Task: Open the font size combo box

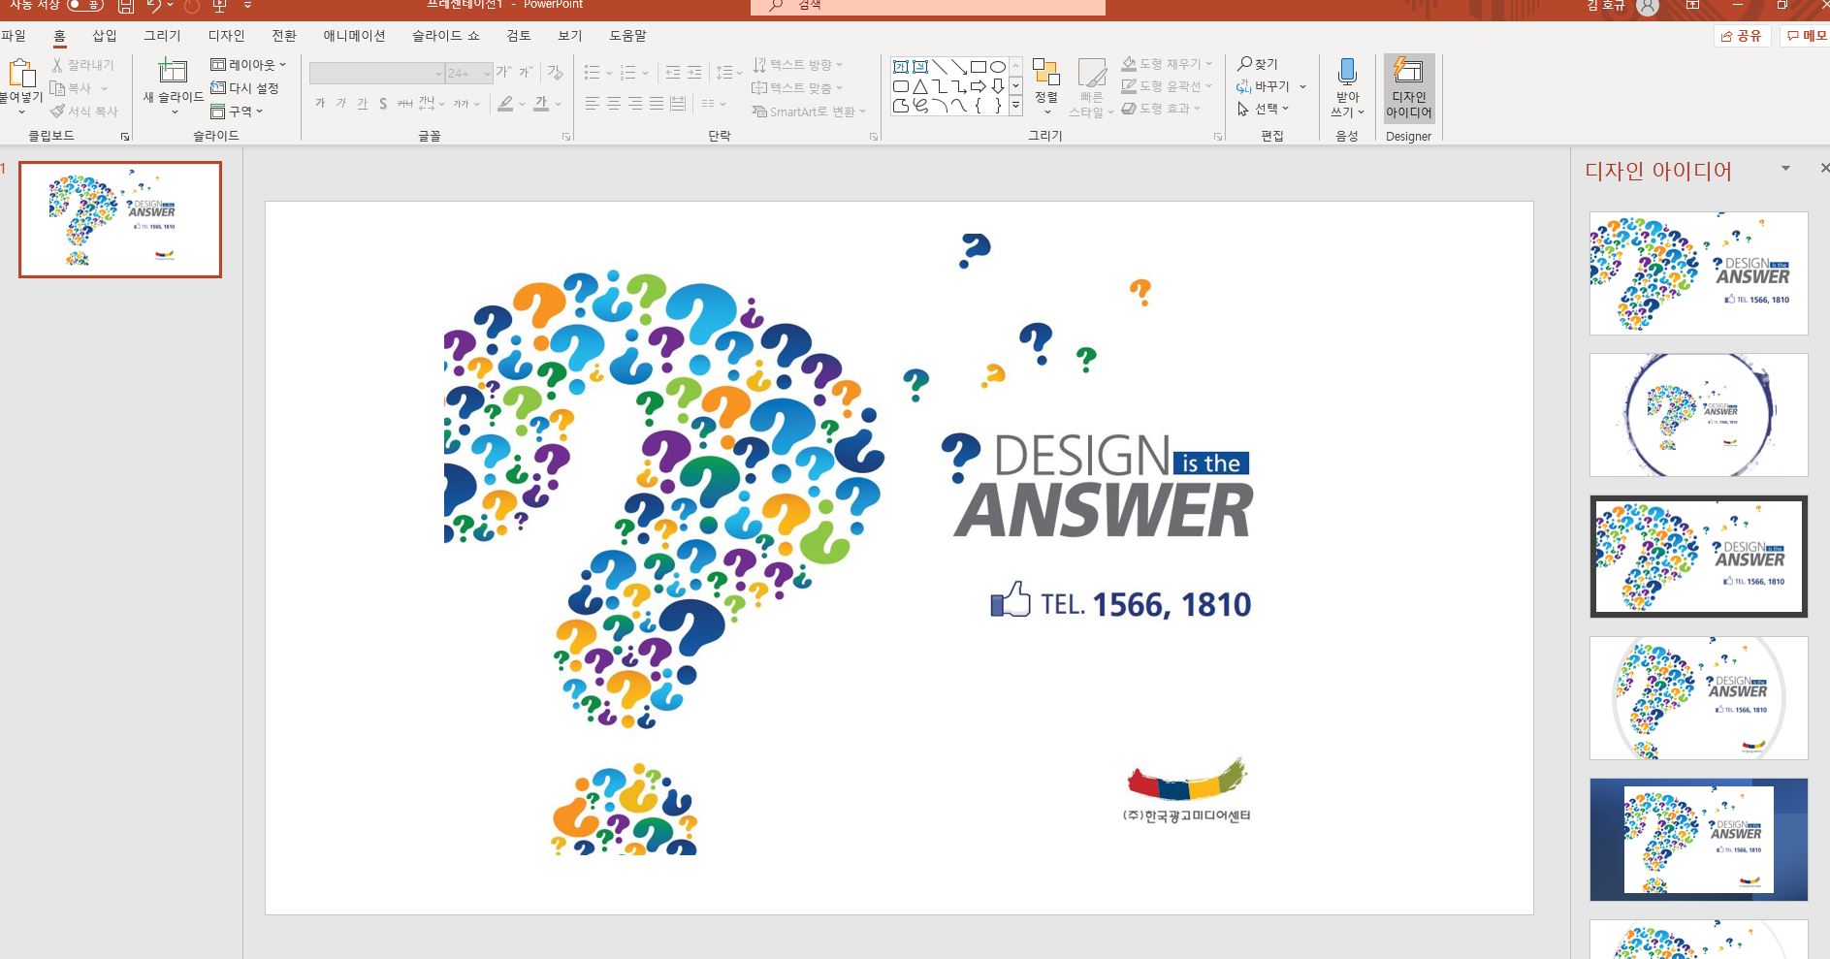Action: [x=470, y=73]
